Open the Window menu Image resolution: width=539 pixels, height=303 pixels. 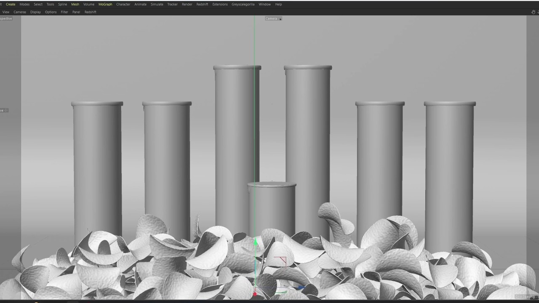pos(264,4)
